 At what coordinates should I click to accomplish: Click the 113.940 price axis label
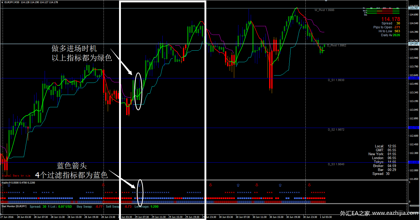pyautogui.click(x=414, y=58)
